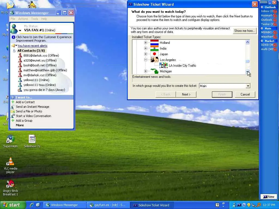Click the ticket list scroll down arrow

pyautogui.click(x=247, y=72)
